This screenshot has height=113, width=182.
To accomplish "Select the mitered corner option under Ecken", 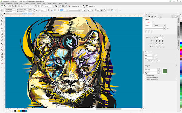I will tap(157, 41).
